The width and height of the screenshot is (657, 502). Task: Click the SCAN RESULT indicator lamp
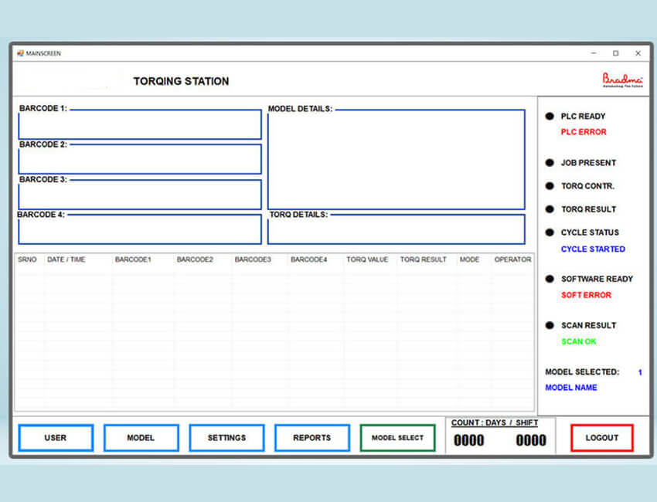click(549, 325)
